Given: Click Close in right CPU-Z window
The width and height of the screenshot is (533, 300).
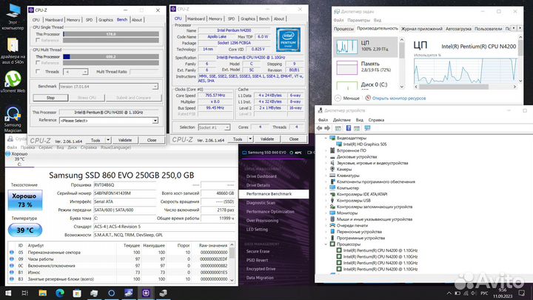Looking at the screenshot, I should coord(294,139).
